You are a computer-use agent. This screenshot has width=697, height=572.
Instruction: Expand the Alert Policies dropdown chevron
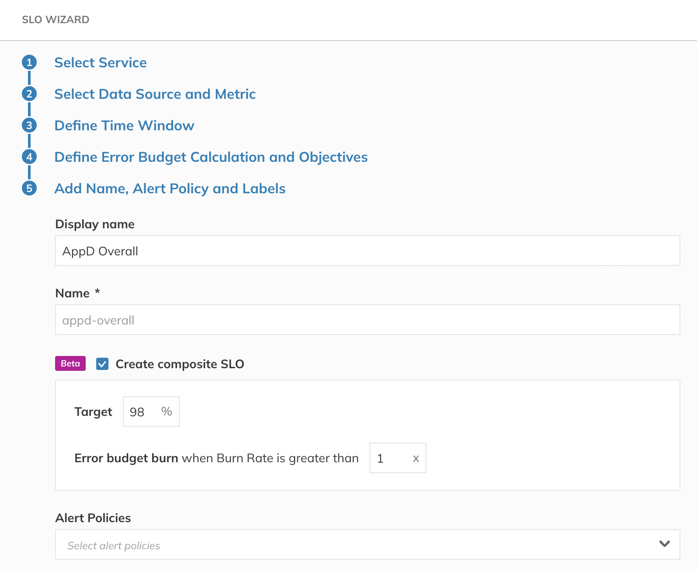click(x=664, y=544)
